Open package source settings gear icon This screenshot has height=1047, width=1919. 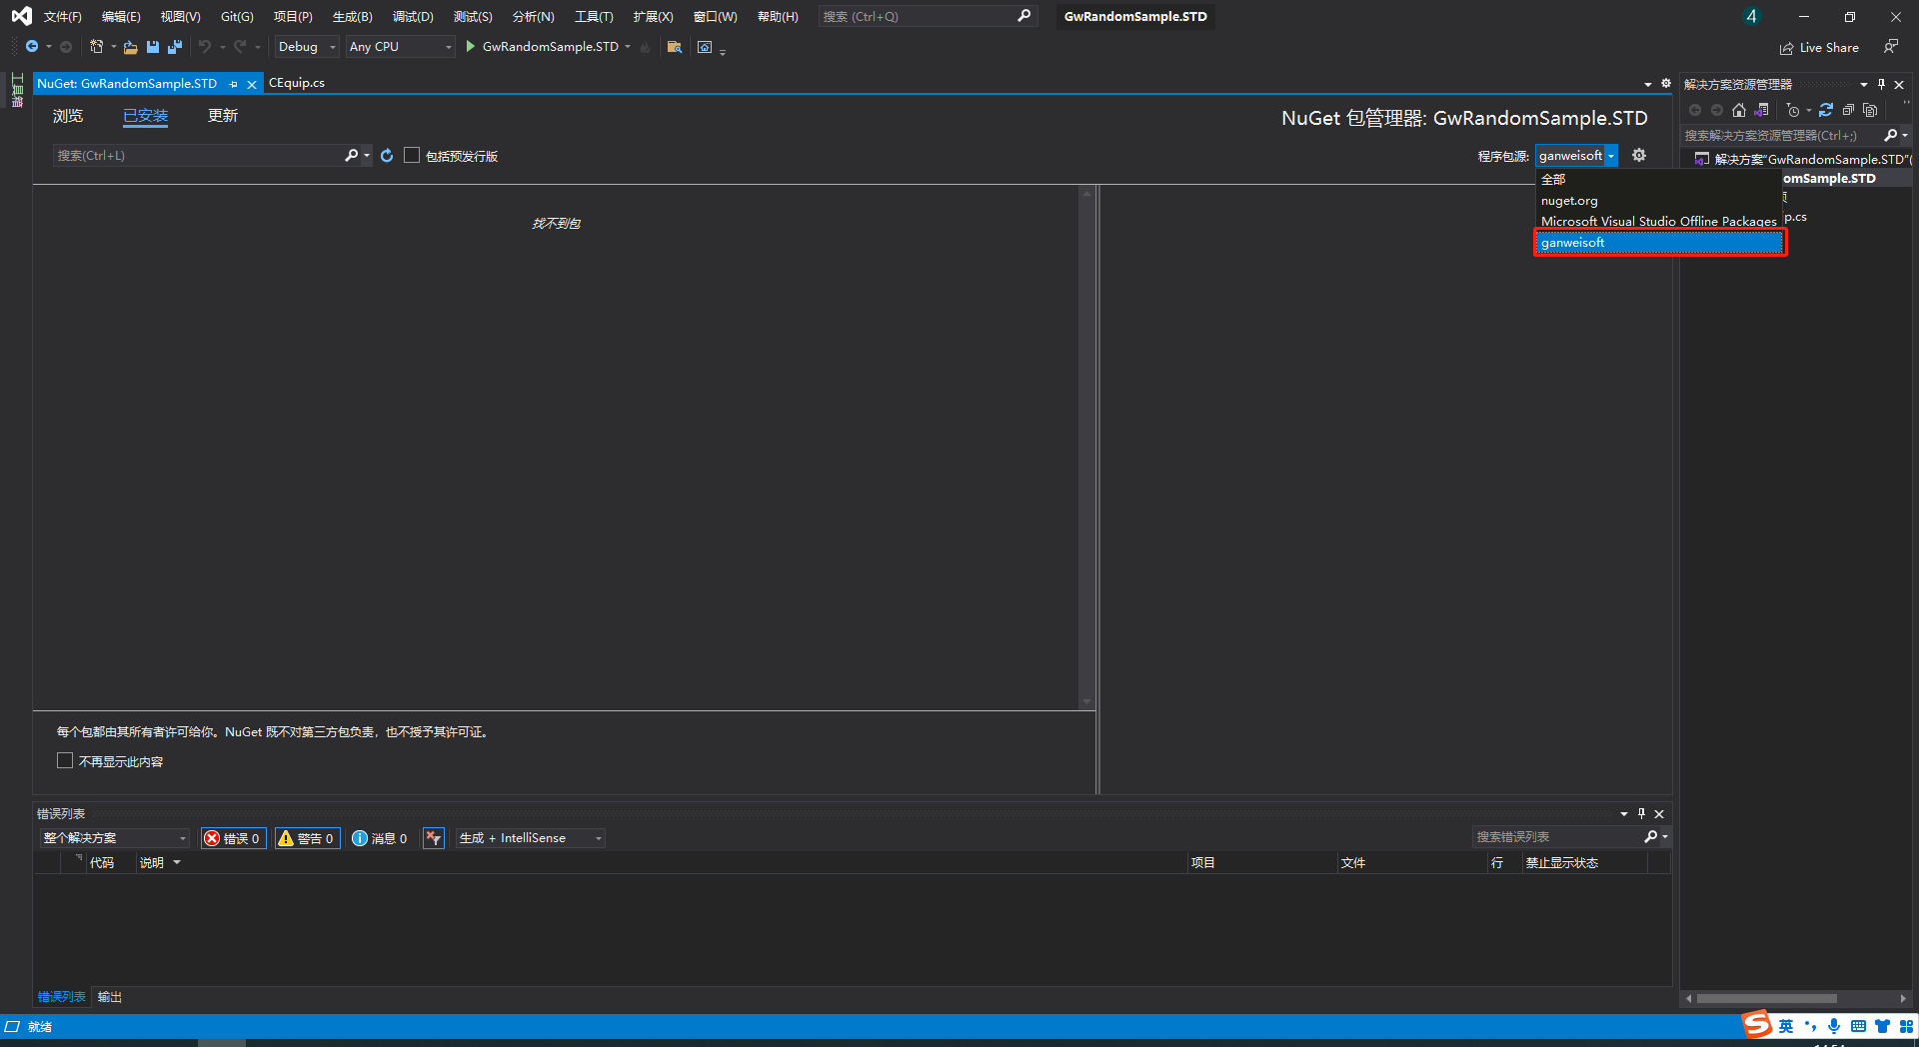(1639, 155)
